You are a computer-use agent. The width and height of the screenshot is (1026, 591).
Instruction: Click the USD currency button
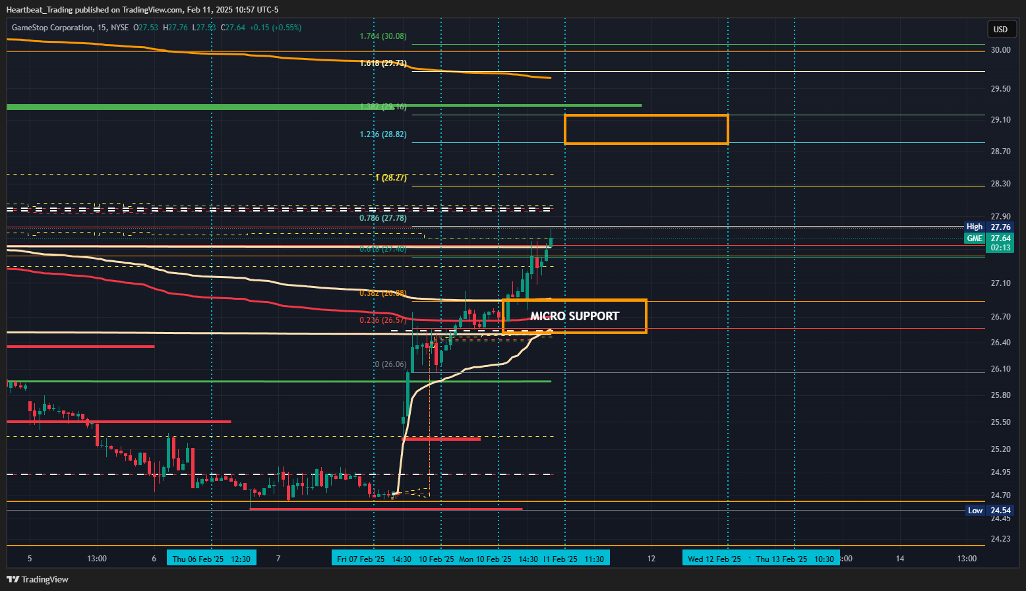1000,29
